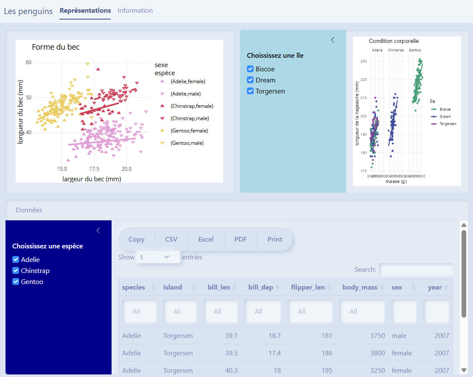The height and width of the screenshot is (377, 473).
Task: Click the table Search input field
Action: tap(415, 270)
